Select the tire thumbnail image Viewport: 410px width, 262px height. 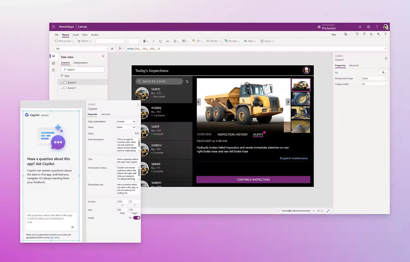pyautogui.click(x=301, y=99)
